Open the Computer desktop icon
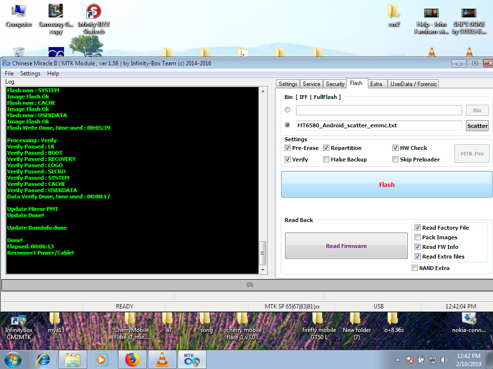This screenshot has height=369, width=493. [19, 16]
